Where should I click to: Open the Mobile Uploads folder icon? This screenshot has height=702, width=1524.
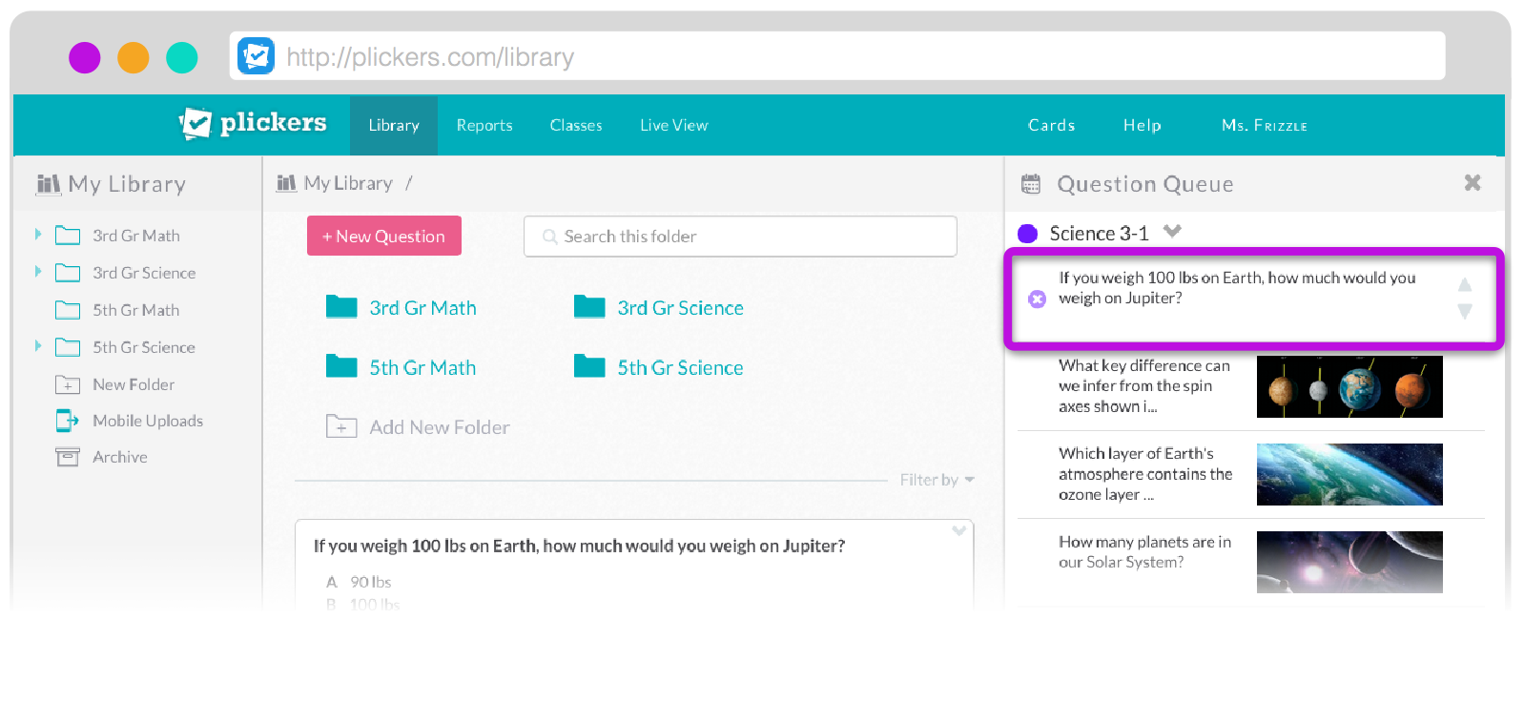tap(67, 421)
